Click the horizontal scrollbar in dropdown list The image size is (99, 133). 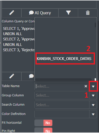63,80
